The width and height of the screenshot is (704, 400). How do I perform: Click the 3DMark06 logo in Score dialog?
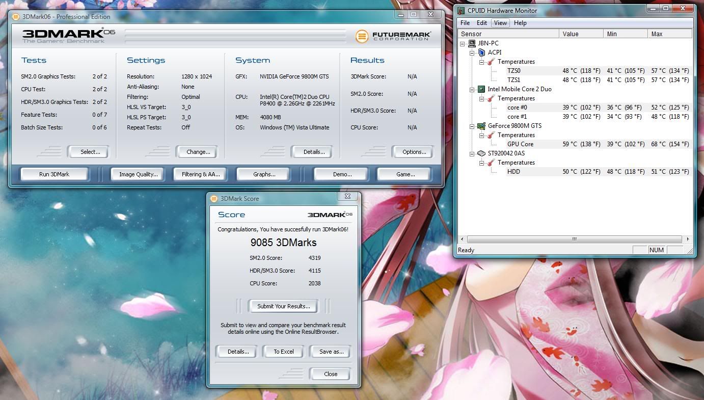point(330,215)
